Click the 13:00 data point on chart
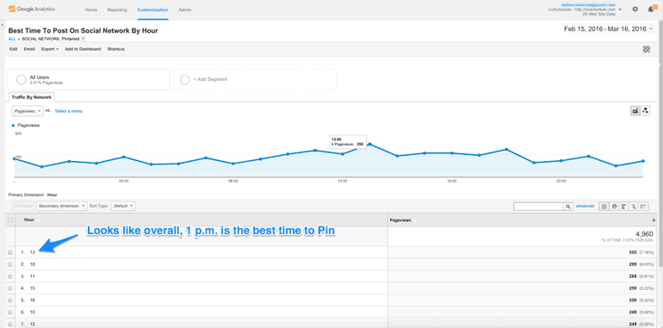 point(370,144)
